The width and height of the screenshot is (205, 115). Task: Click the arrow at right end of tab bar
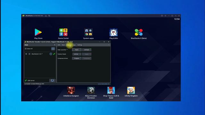[109, 45]
